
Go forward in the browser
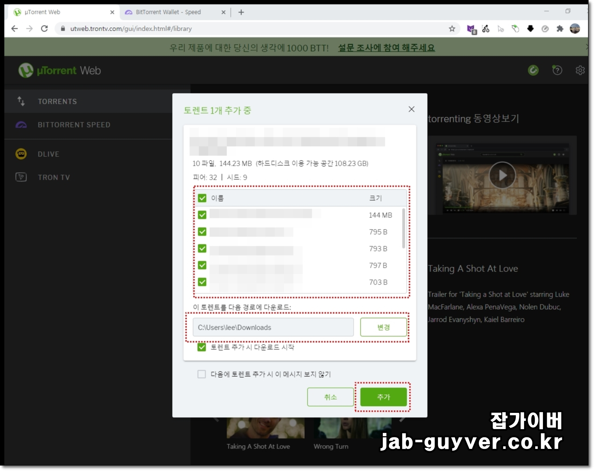point(29,29)
